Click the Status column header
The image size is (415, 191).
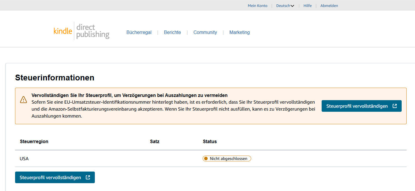[210, 141]
